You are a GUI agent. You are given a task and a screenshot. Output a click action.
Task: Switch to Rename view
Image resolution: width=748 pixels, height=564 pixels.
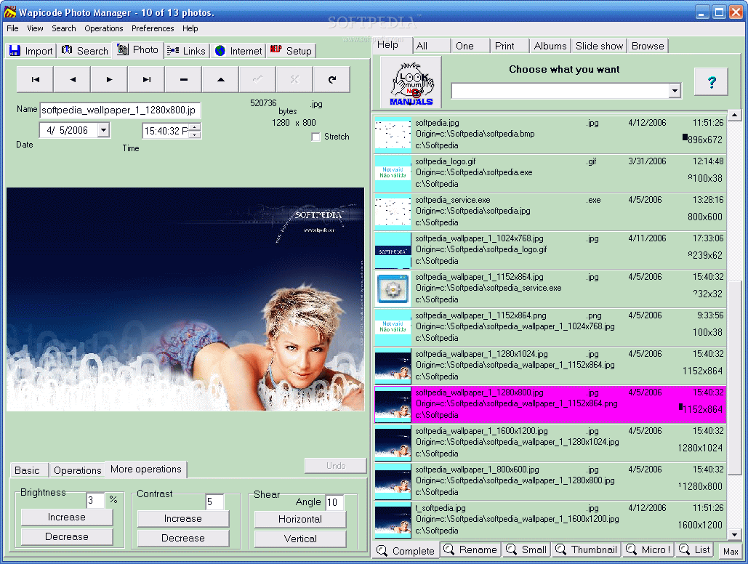(x=470, y=549)
